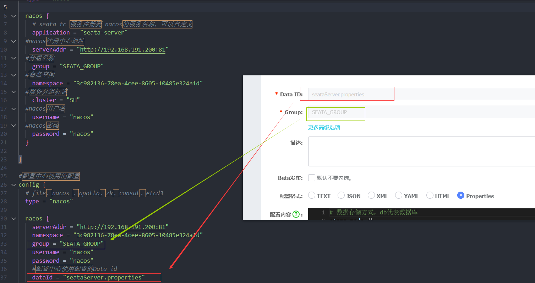Click the file、nacos、apollo comment on line 27
Image resolution: width=535 pixels, height=283 pixels.
click(x=94, y=193)
